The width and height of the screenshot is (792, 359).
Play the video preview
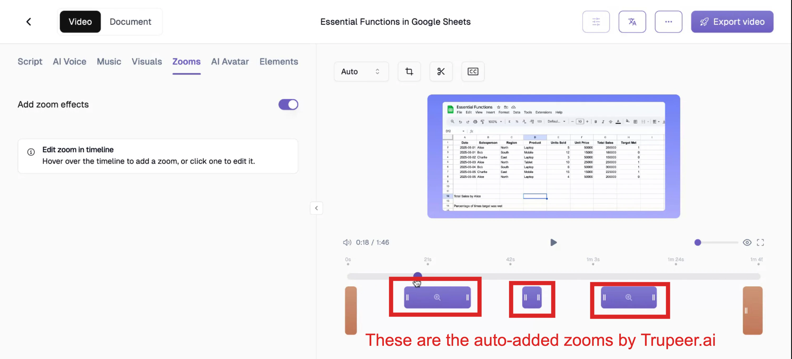coord(553,242)
